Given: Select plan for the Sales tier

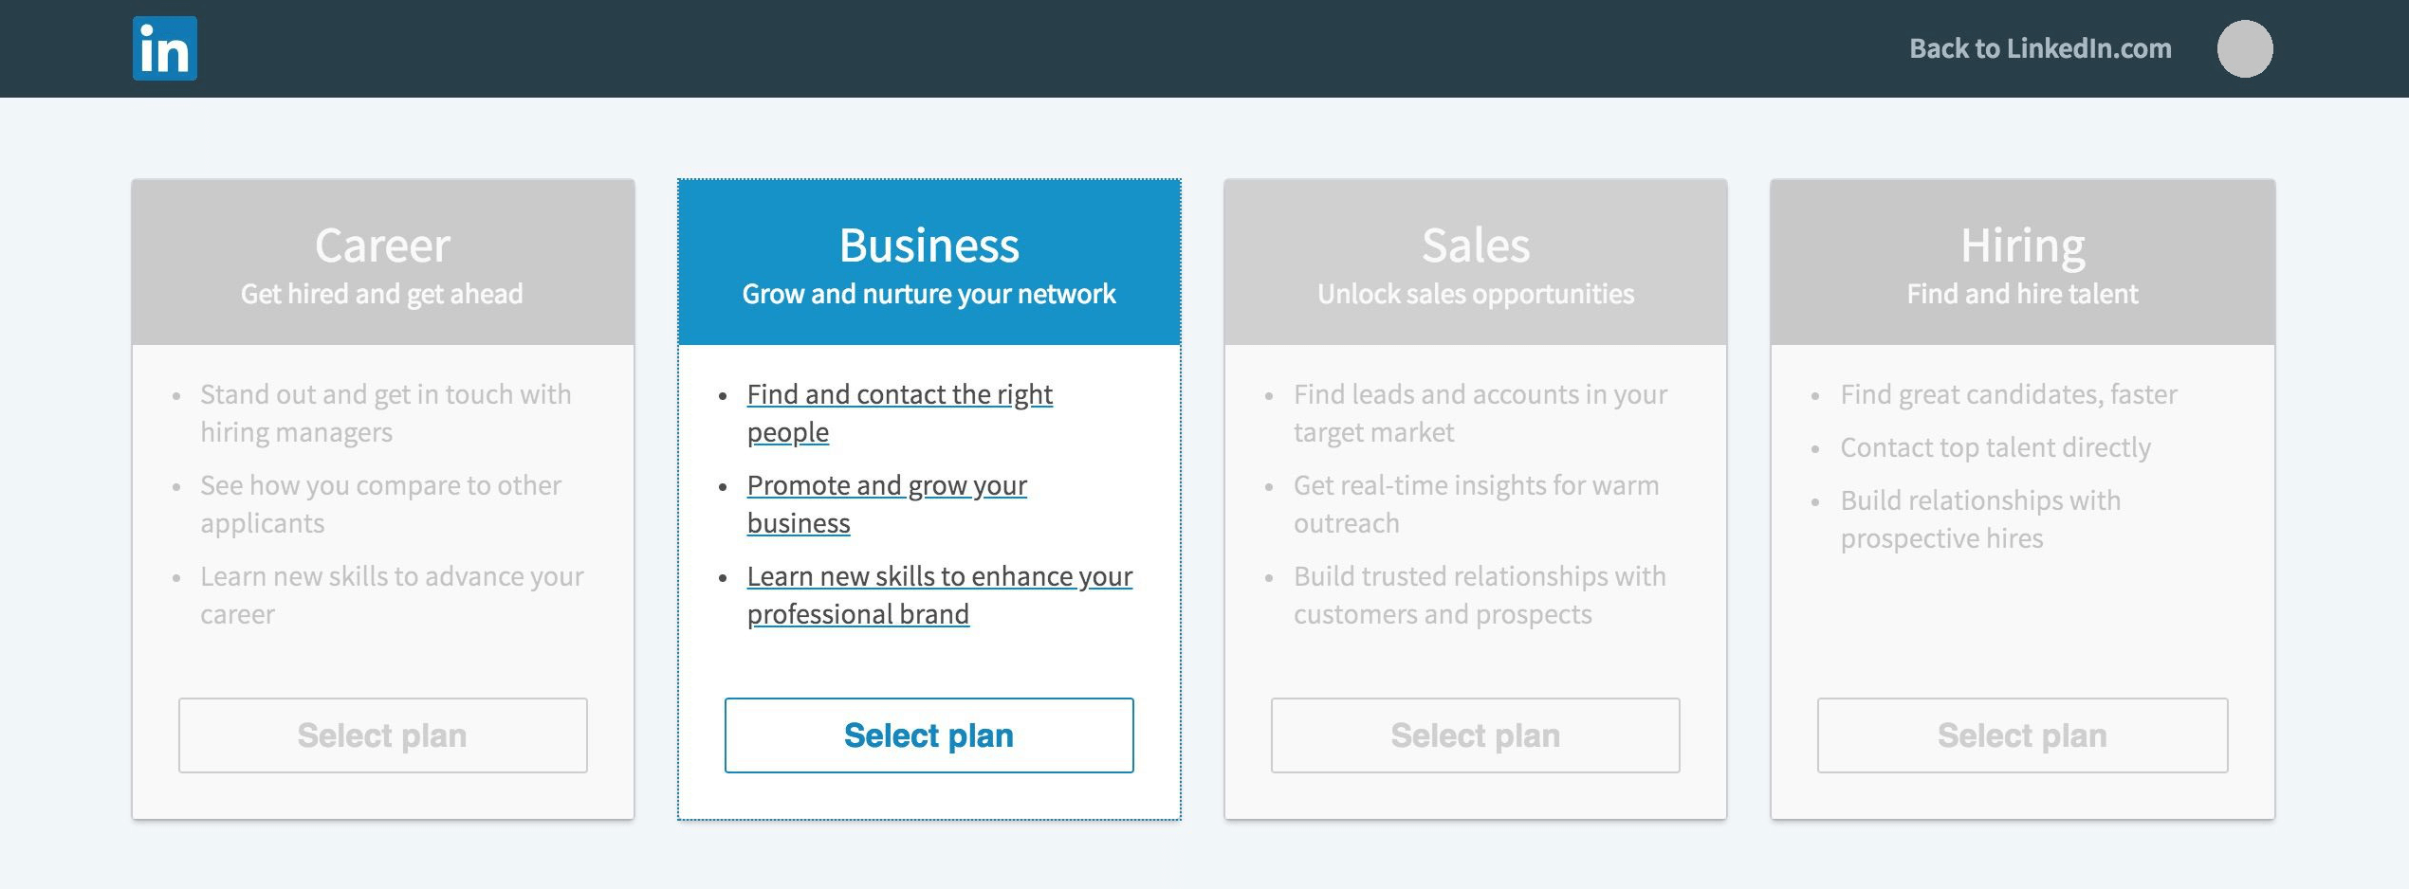Looking at the screenshot, I should coord(1475,735).
